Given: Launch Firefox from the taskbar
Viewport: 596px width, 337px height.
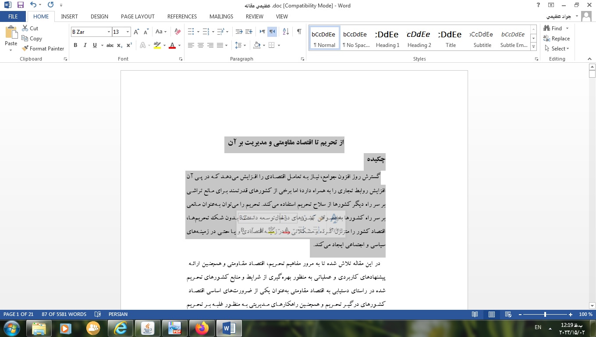Looking at the screenshot, I should (202, 327).
